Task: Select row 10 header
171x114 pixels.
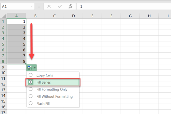Action: pyautogui.click(x=3, y=73)
